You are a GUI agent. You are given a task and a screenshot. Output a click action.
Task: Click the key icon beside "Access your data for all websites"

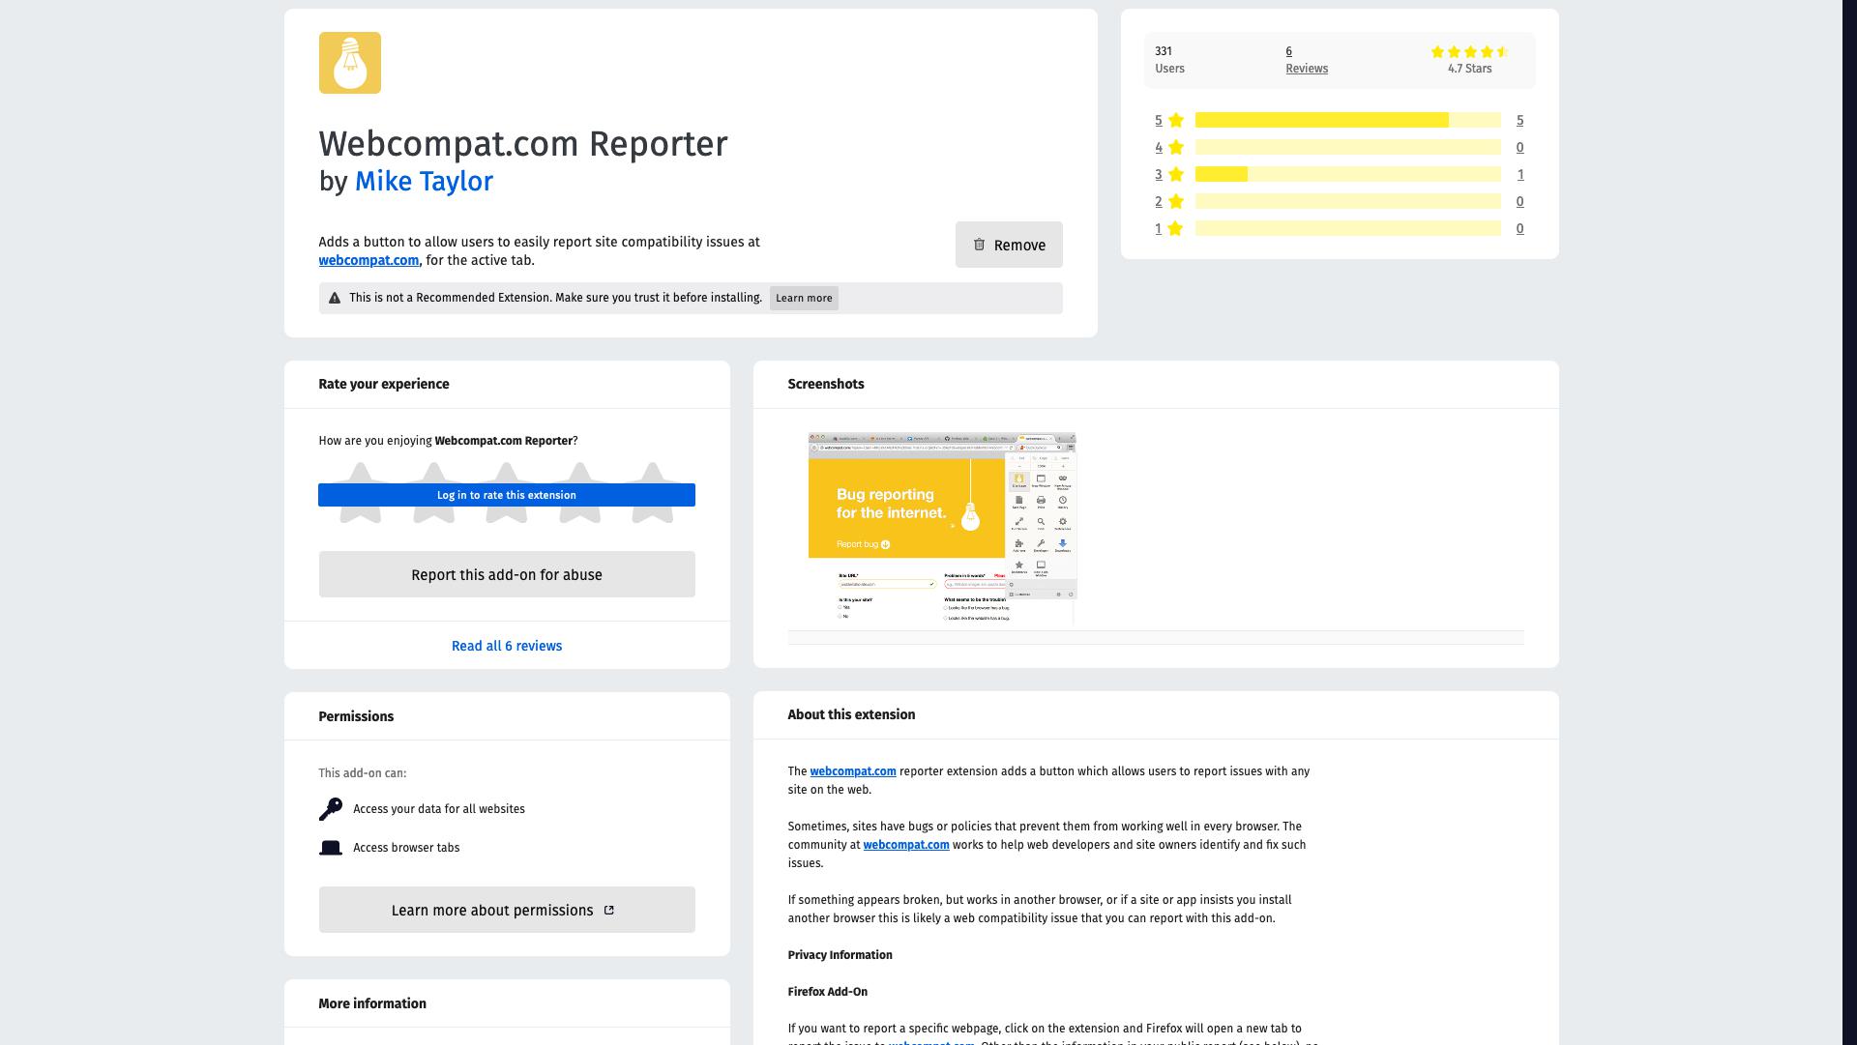click(x=330, y=808)
